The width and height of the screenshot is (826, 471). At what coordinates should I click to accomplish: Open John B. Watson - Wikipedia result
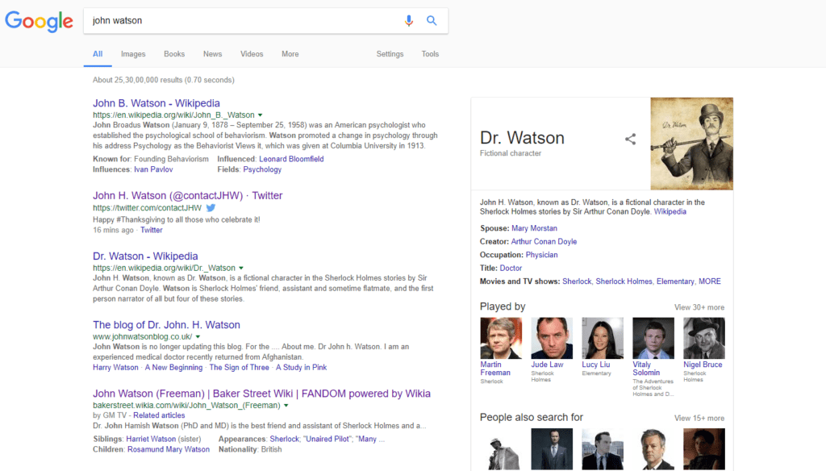pyautogui.click(x=156, y=103)
